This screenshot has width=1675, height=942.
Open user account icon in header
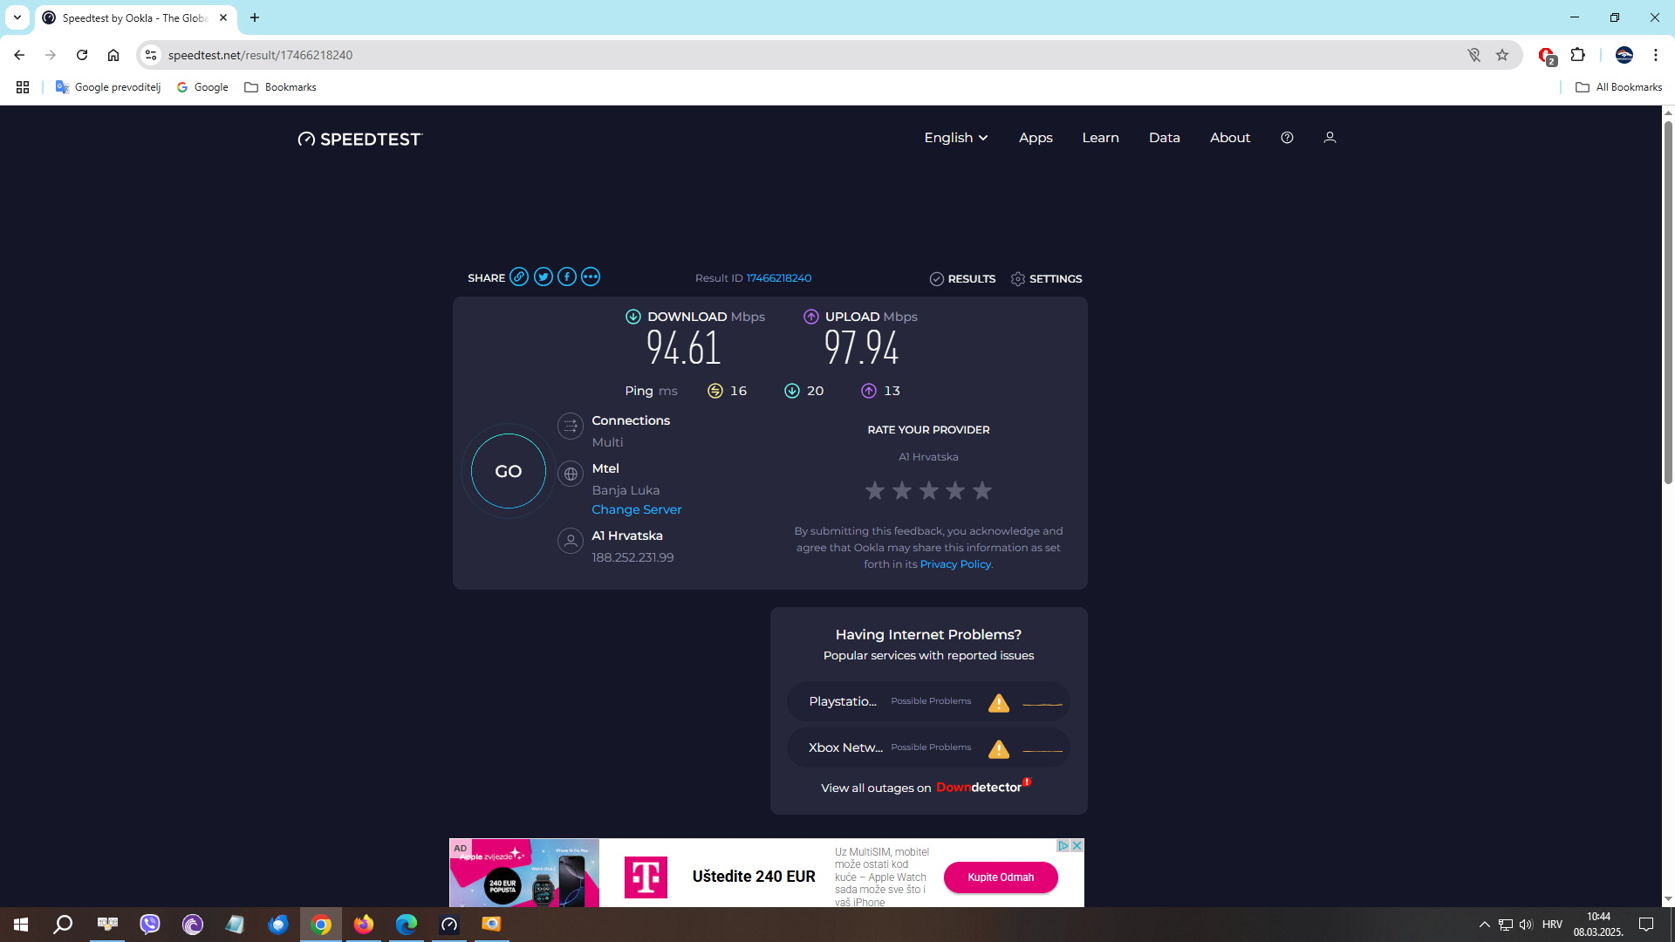click(1330, 138)
